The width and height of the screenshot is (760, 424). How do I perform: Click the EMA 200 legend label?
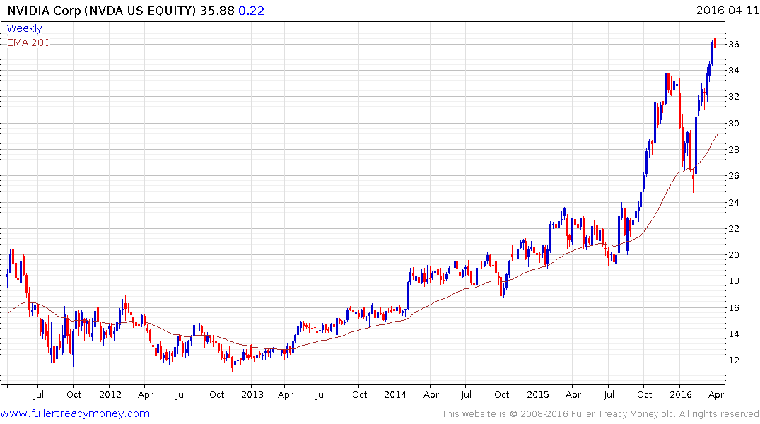[x=28, y=42]
